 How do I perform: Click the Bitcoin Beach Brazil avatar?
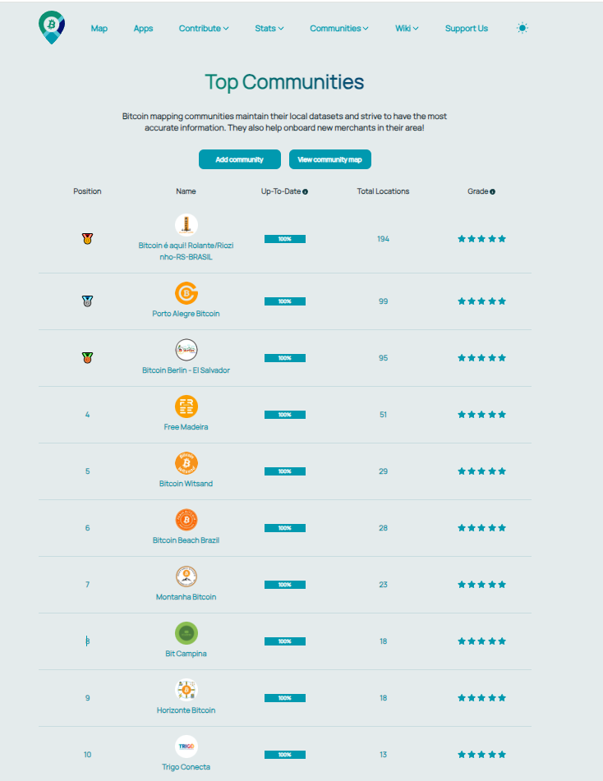point(186,520)
